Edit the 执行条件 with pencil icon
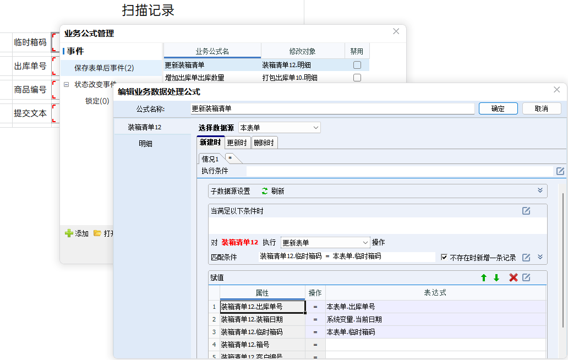Screen dimensions: 568x360 (560, 171)
